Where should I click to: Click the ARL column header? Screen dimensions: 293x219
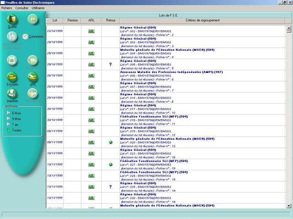pyautogui.click(x=91, y=21)
